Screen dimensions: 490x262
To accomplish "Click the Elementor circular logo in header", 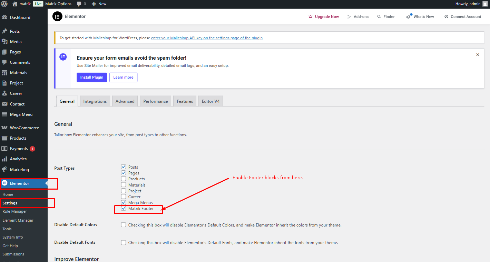I will point(57,17).
